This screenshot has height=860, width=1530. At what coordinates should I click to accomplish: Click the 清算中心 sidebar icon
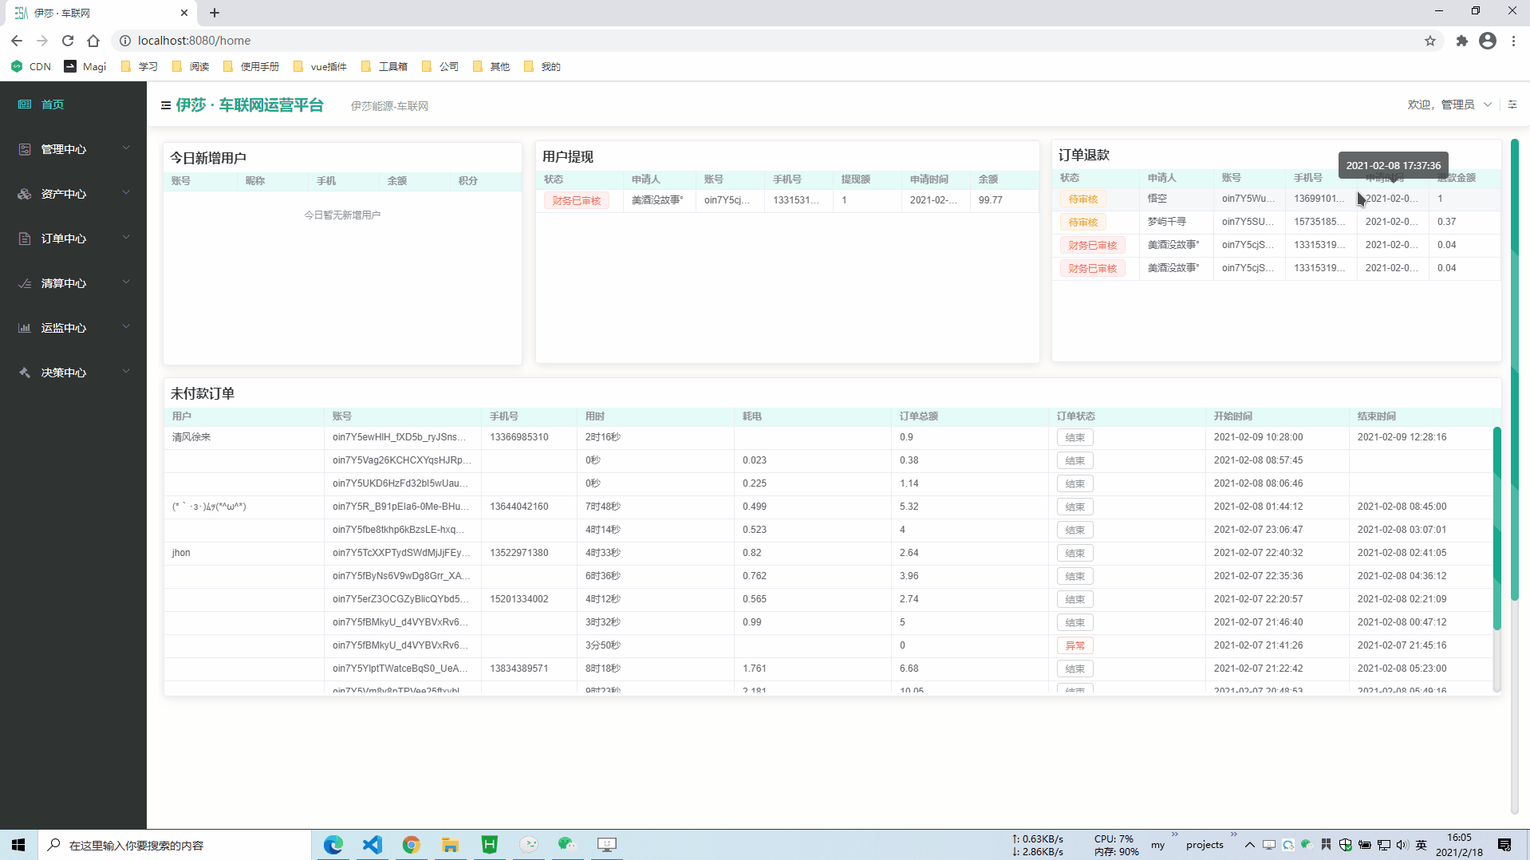tap(25, 283)
